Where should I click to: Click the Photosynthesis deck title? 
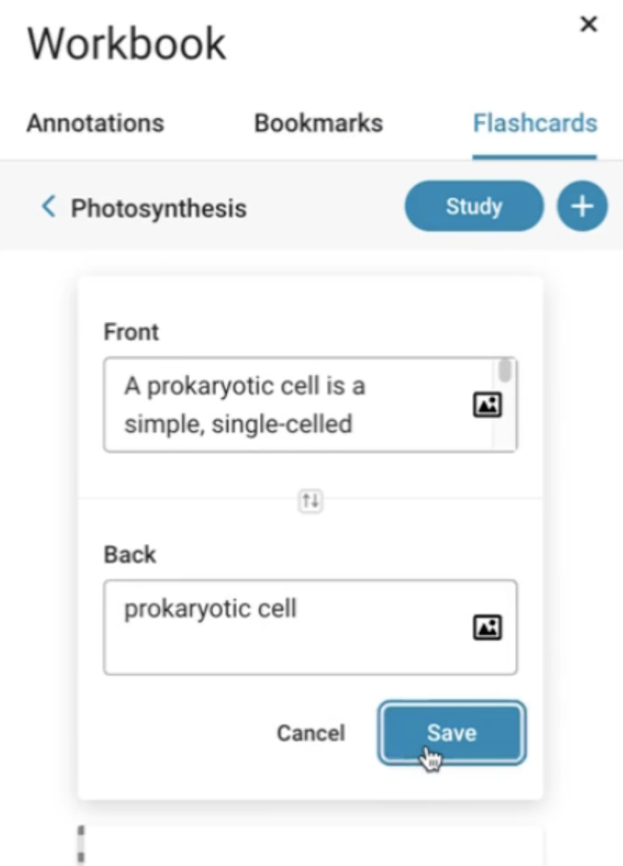point(159,209)
